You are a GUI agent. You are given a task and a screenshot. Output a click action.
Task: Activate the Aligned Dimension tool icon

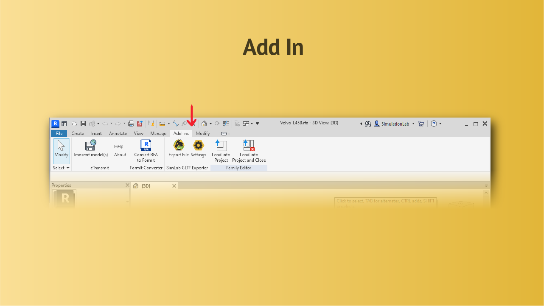[151, 124]
